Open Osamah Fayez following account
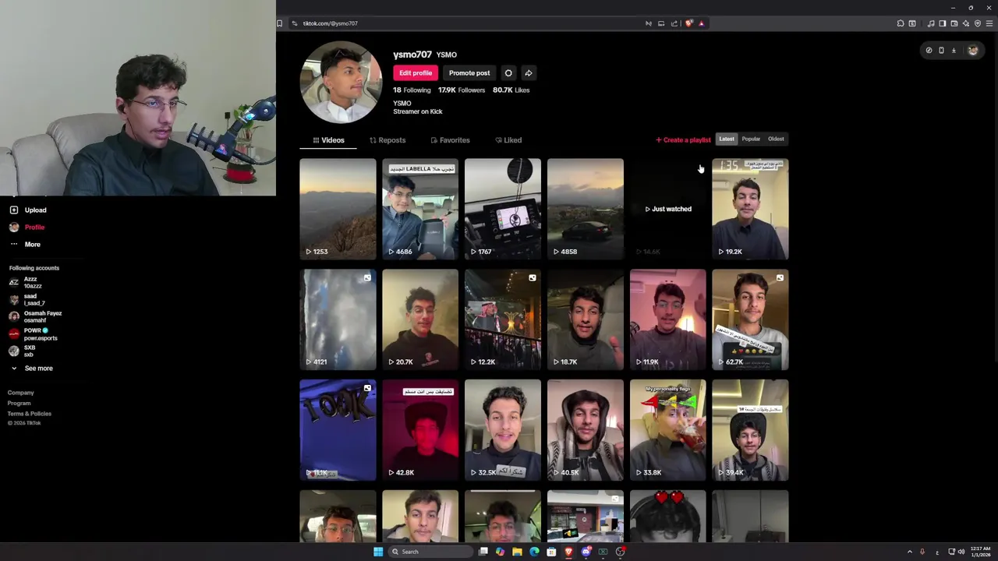This screenshot has width=998, height=561. [x=36, y=316]
